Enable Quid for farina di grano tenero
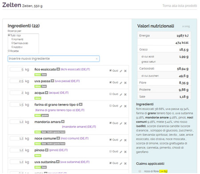The width and height of the screenshot is (200, 174). coord(110,106)
